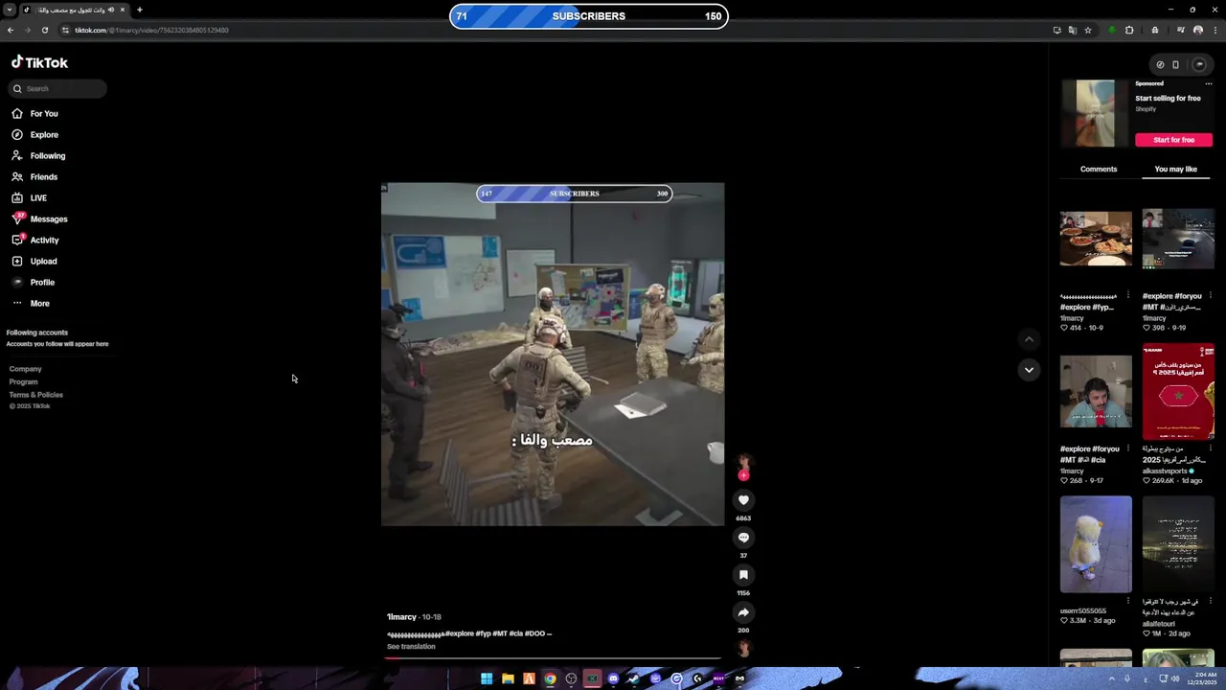
Task: Bookmark this page with the star icon
Action: pyautogui.click(x=1087, y=30)
